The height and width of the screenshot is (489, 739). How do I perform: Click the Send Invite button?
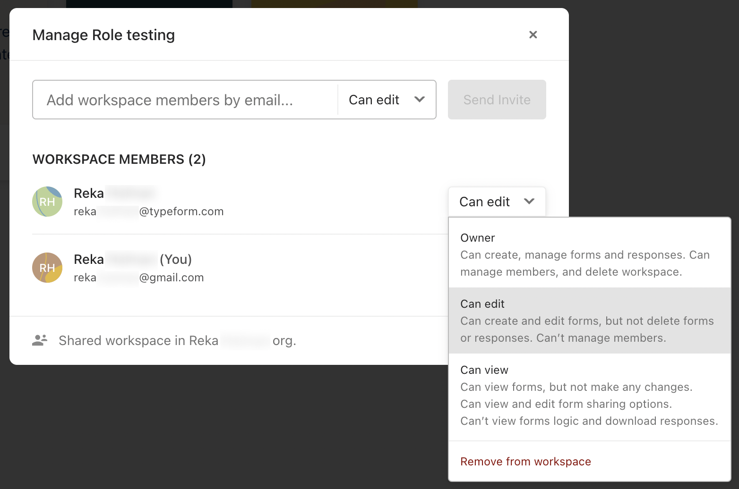(x=497, y=100)
